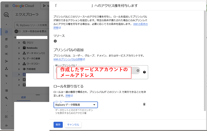Screen dimensions: 207x131
Task: Click the プリンシパルの追加 heading
Action: tap(69, 50)
